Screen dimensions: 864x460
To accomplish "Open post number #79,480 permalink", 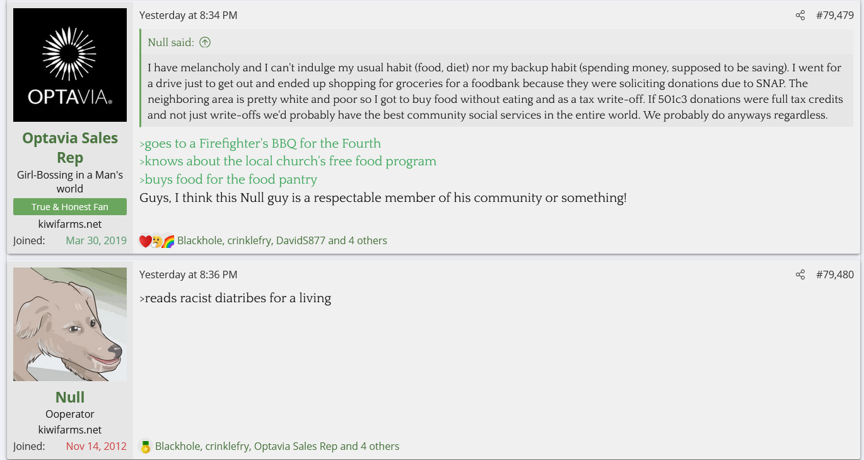I will pos(834,274).
